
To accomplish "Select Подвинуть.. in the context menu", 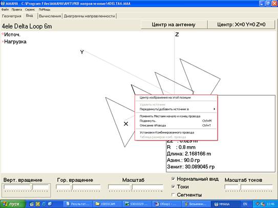I will tap(176, 121).
